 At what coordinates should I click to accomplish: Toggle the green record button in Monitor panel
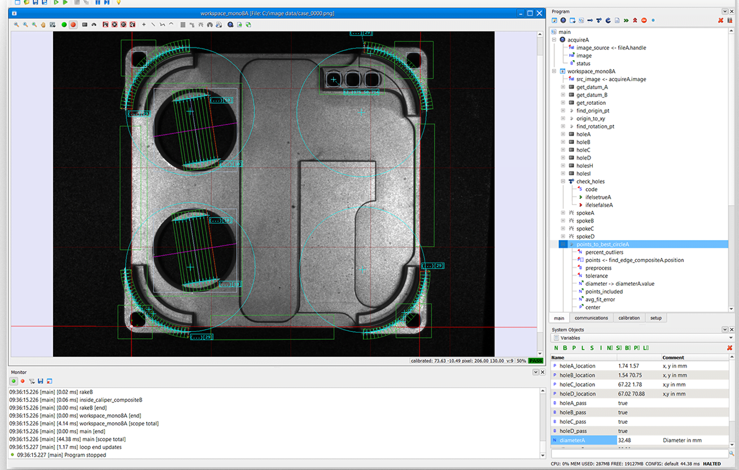click(14, 382)
